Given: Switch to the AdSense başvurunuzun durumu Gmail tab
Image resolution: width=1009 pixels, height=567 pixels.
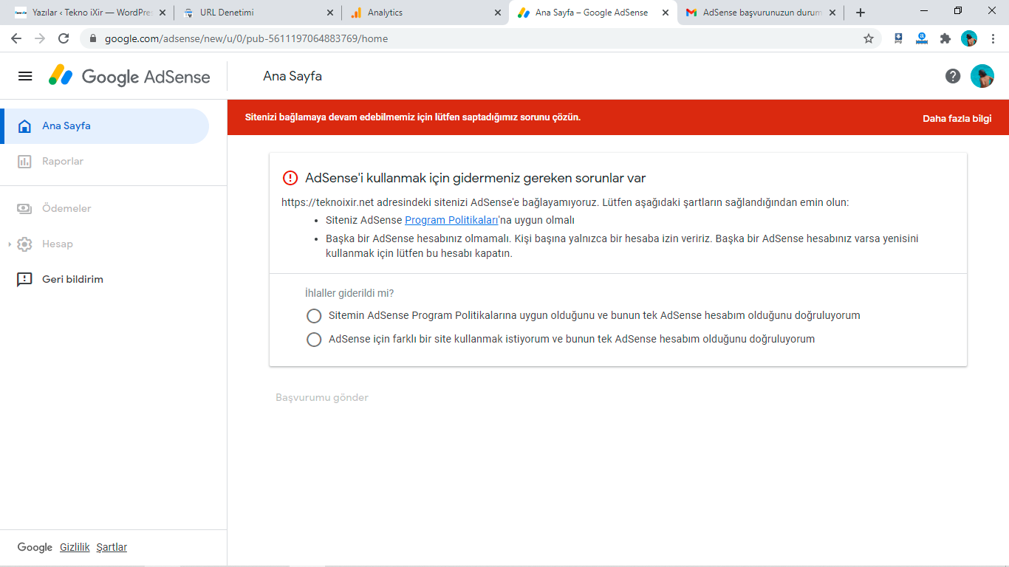Looking at the screenshot, I should point(761,13).
